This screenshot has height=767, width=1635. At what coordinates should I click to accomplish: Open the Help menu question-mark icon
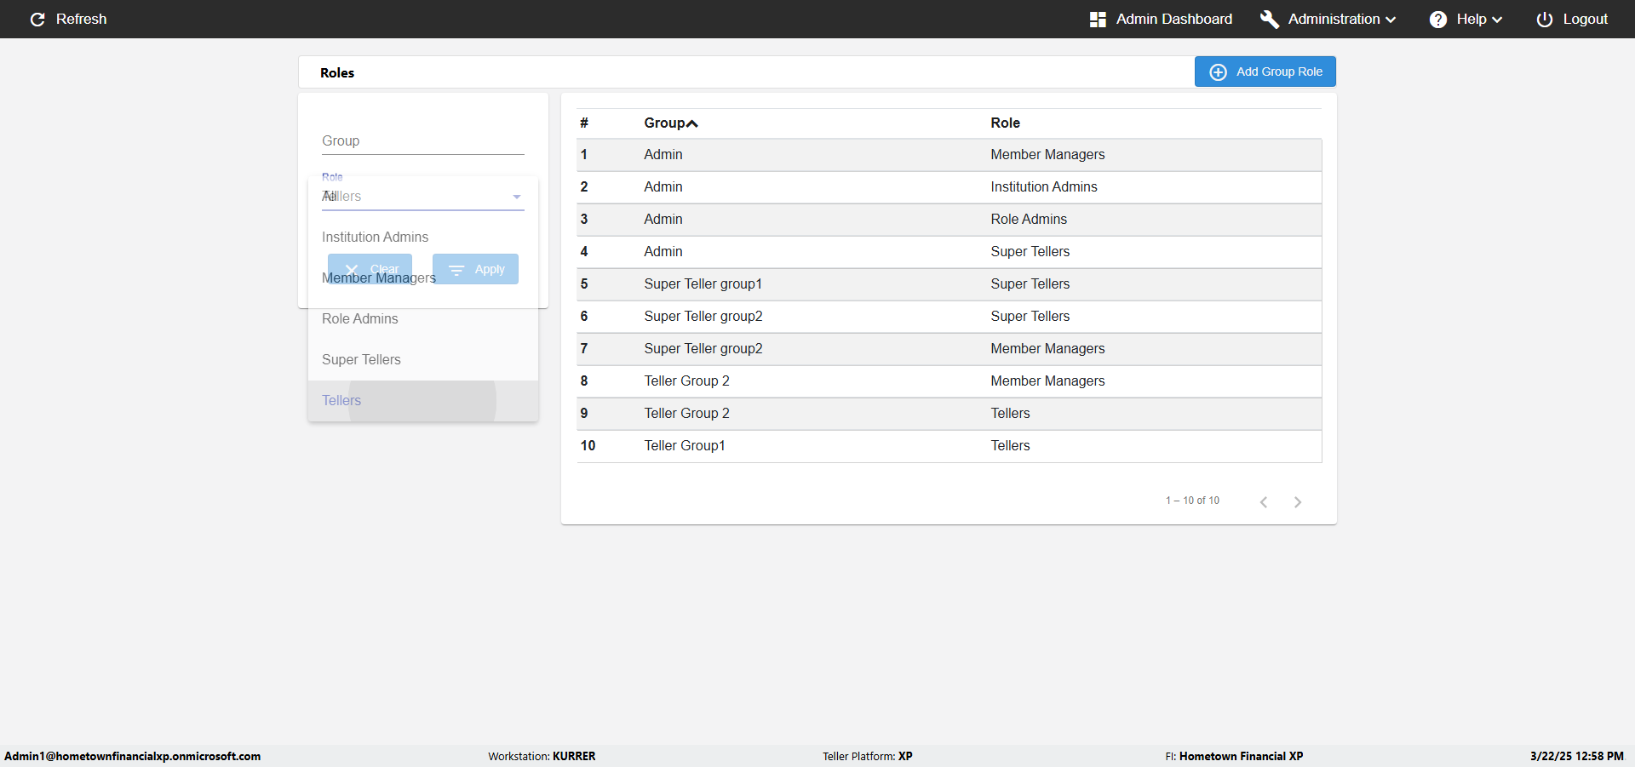pyautogui.click(x=1438, y=19)
